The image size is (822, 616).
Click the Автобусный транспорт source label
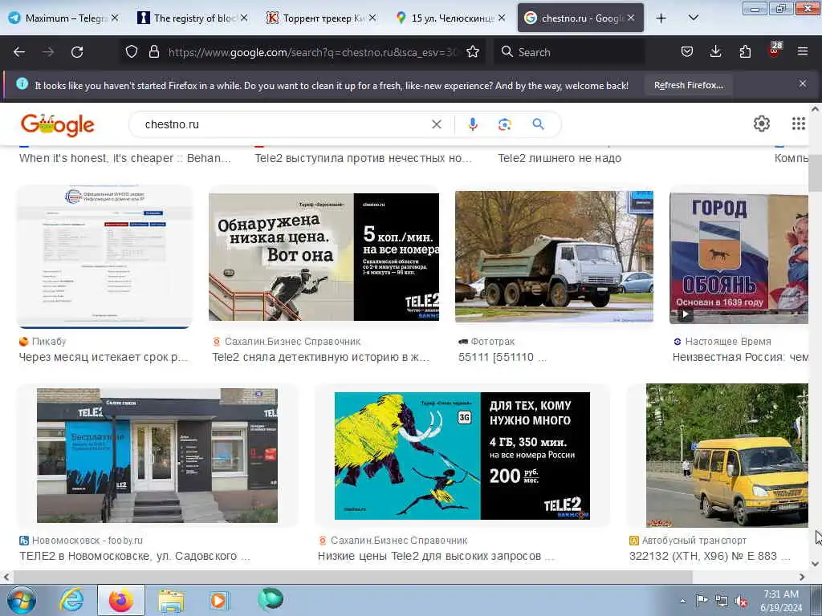click(694, 541)
